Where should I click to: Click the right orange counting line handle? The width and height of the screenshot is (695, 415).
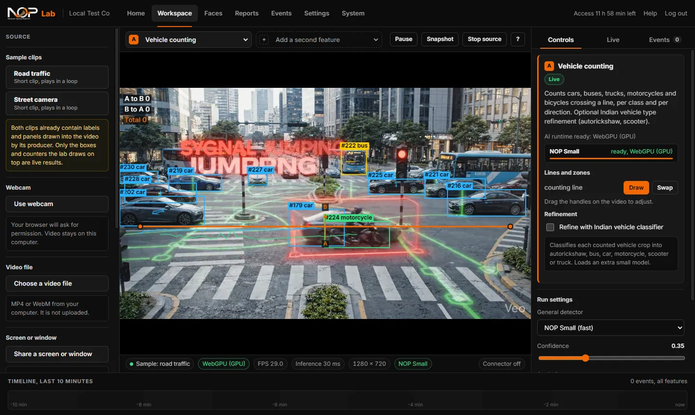click(x=510, y=226)
